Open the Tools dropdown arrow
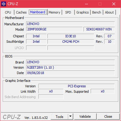This screenshot has height=121, width=121. pos(71,116)
